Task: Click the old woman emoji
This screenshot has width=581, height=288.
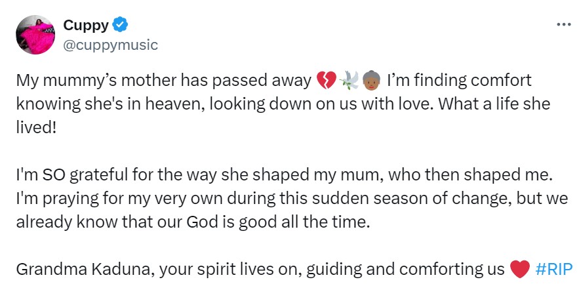Action: [371, 81]
